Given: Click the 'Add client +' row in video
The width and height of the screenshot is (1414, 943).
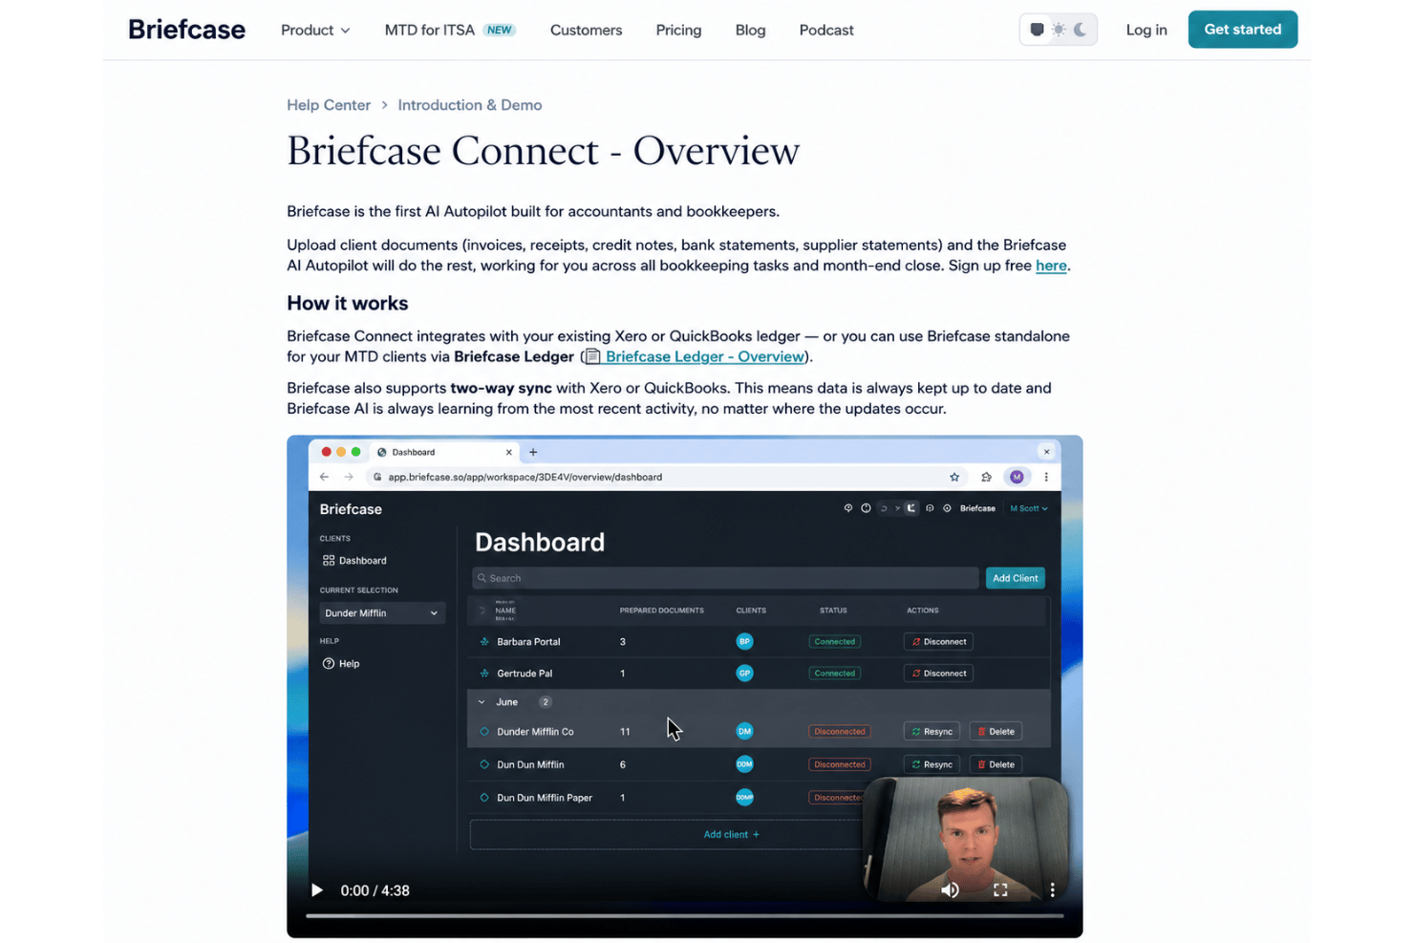Looking at the screenshot, I should pyautogui.click(x=731, y=834).
